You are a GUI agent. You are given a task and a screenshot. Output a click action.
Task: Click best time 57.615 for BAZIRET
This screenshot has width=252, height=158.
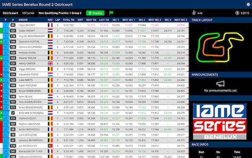(91, 25)
